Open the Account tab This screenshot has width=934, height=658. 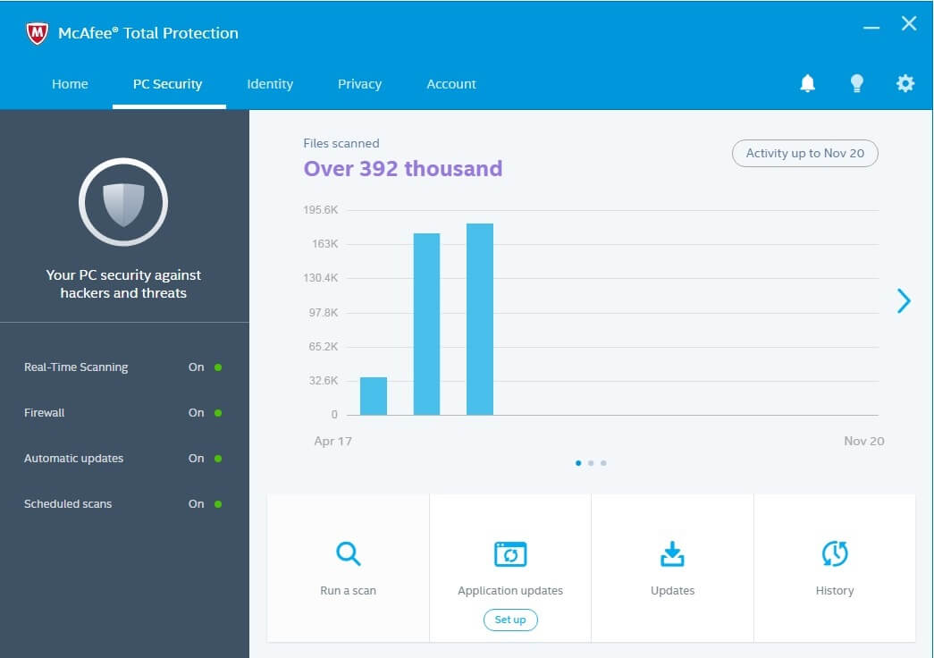click(451, 84)
